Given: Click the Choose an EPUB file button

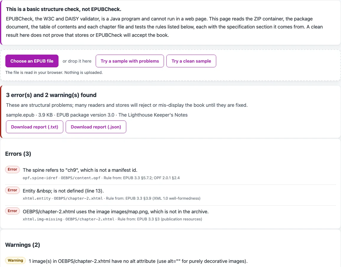Looking at the screenshot, I should click(x=32, y=61).
